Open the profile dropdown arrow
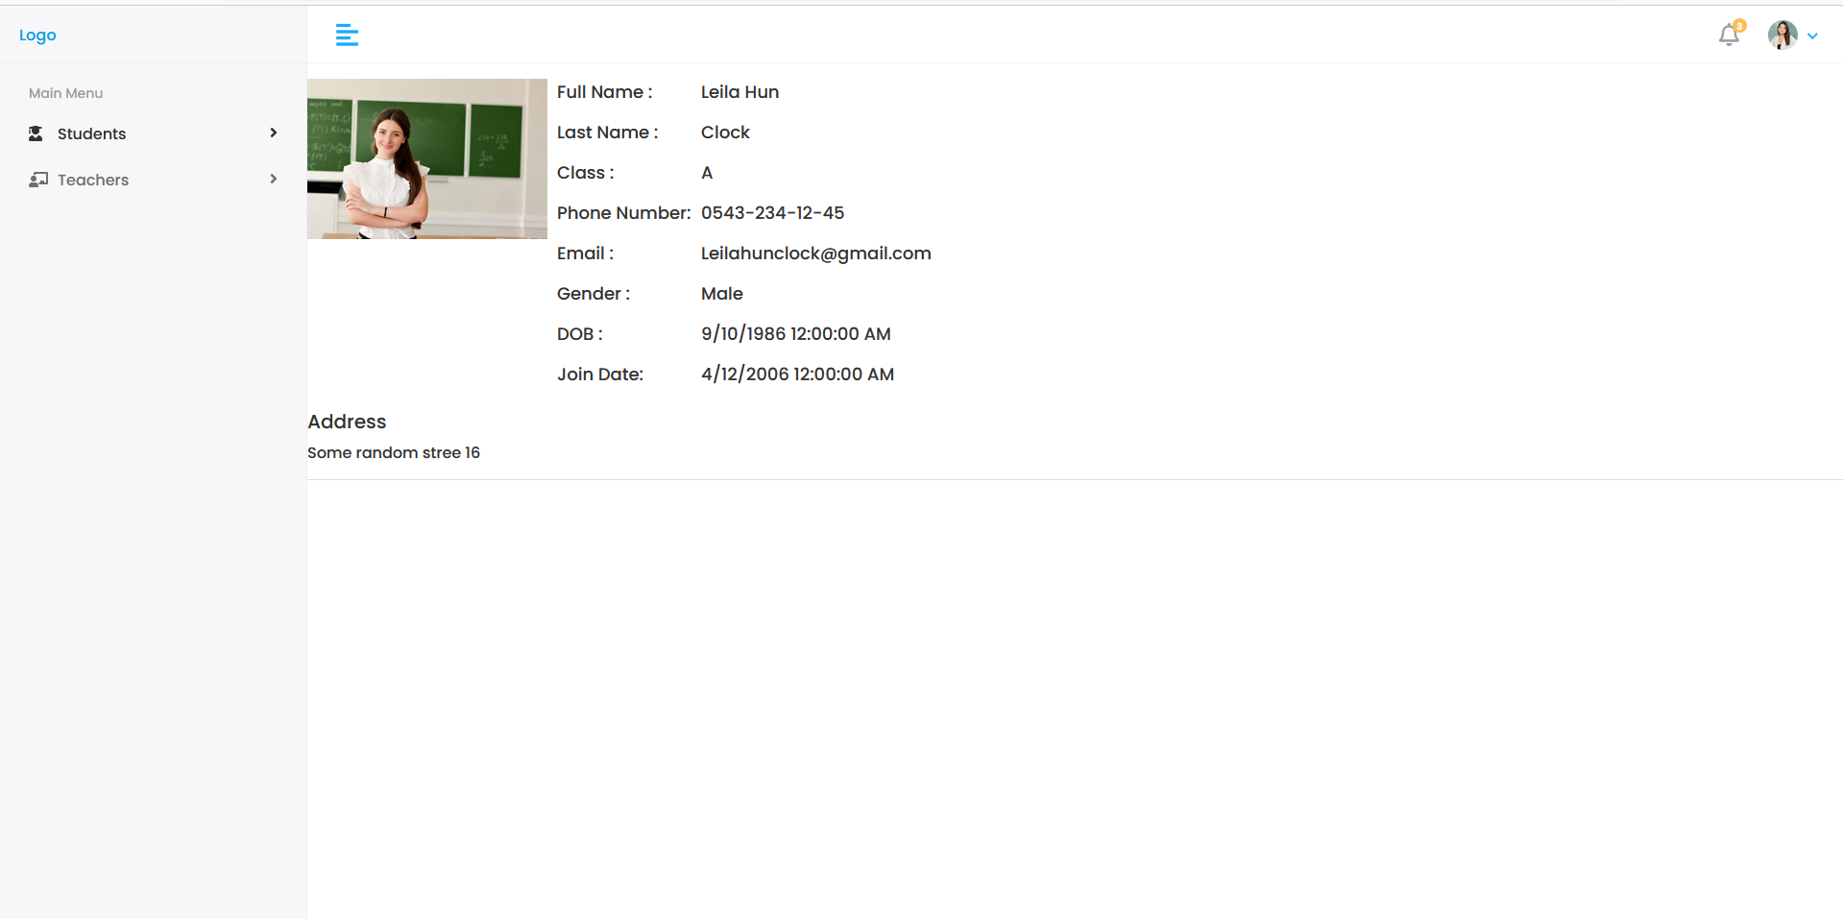The image size is (1843, 919). 1813,36
